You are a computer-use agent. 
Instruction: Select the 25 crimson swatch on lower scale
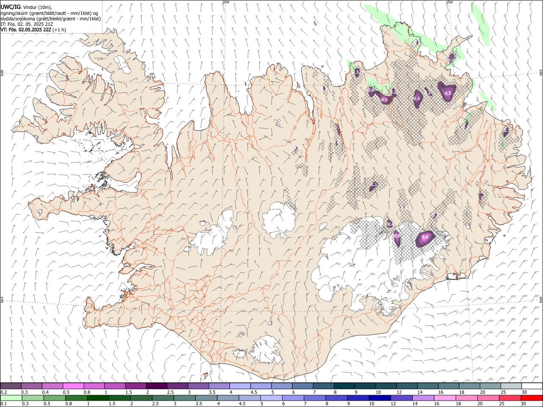pos(509,398)
